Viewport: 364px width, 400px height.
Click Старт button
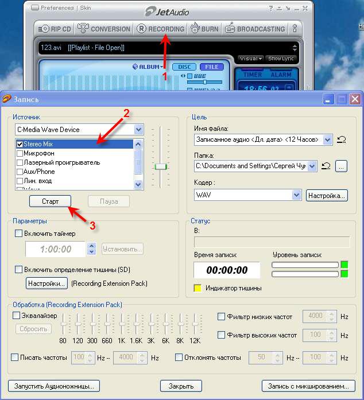point(50,201)
